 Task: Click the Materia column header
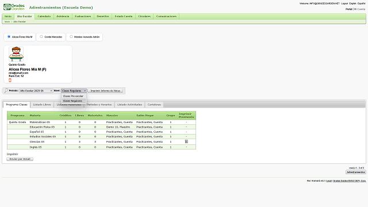point(35,116)
